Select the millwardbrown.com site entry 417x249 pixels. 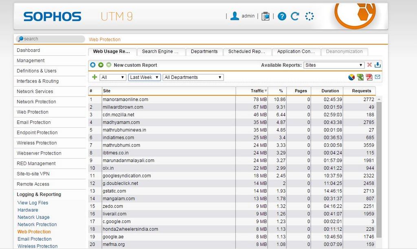[x=123, y=107]
